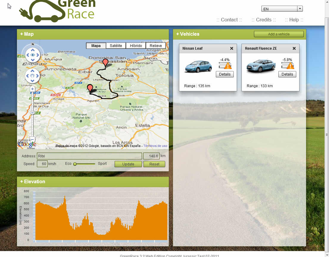
Task: Click the Nissan Leaf car image
Action: point(198,66)
